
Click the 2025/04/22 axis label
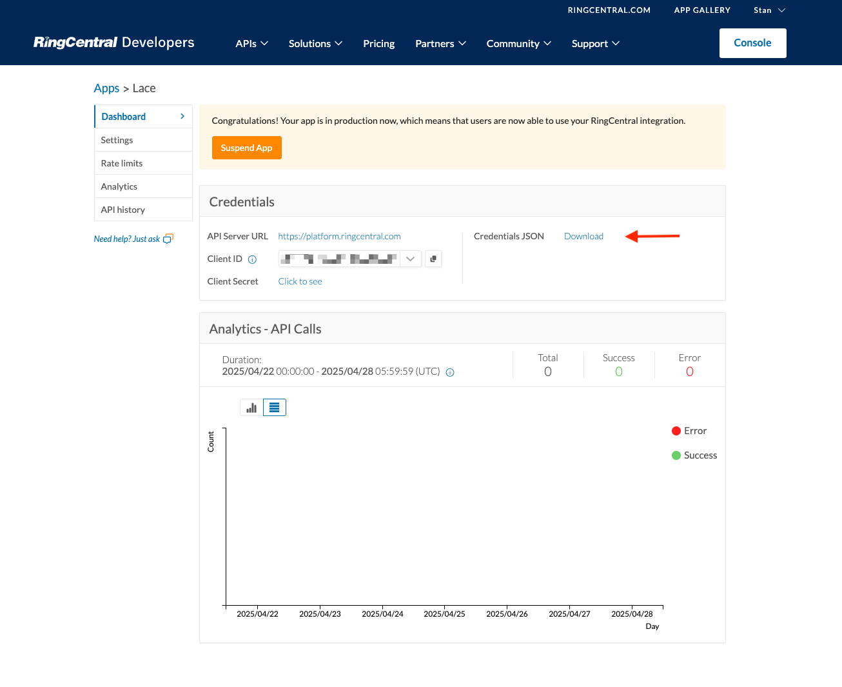pyautogui.click(x=258, y=614)
